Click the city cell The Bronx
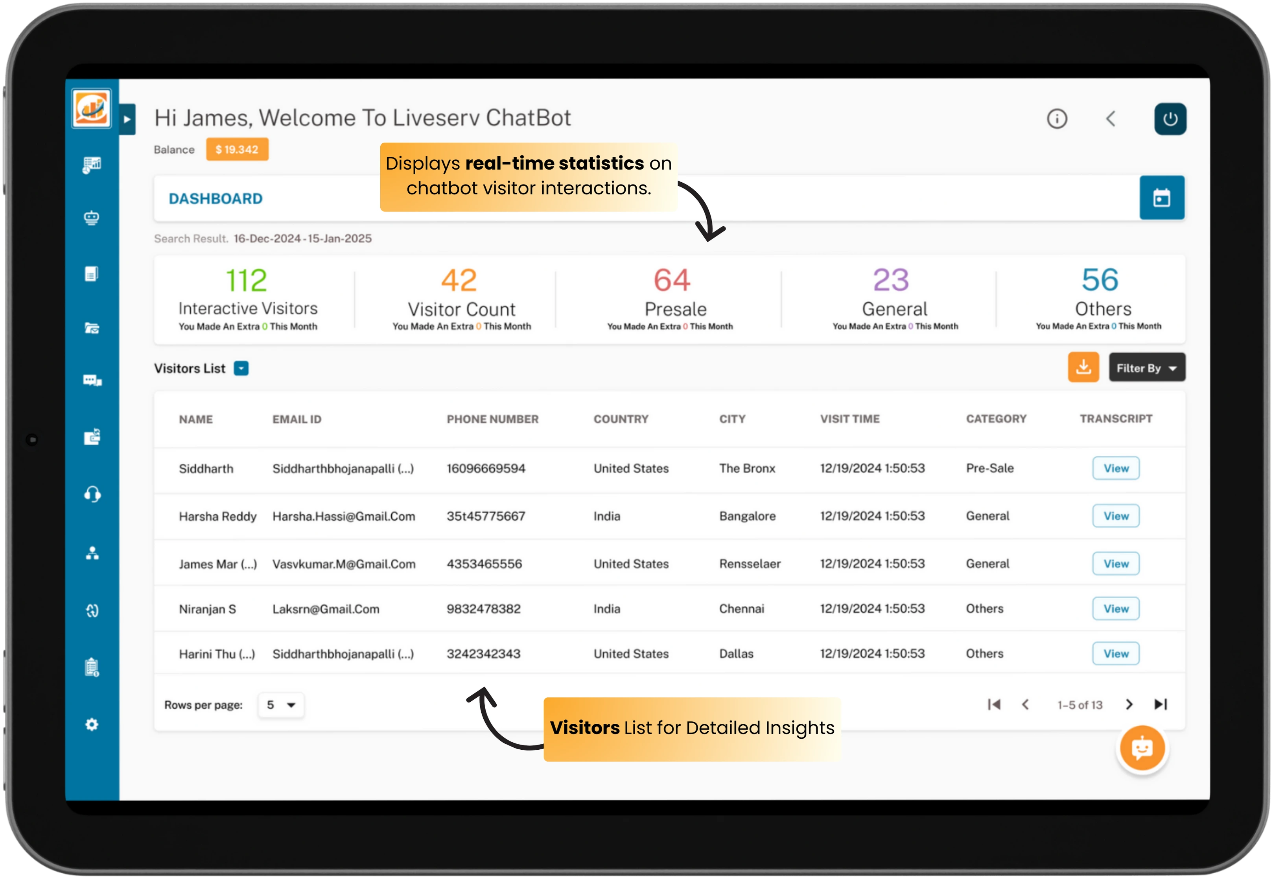The width and height of the screenshot is (1273, 878). (747, 469)
